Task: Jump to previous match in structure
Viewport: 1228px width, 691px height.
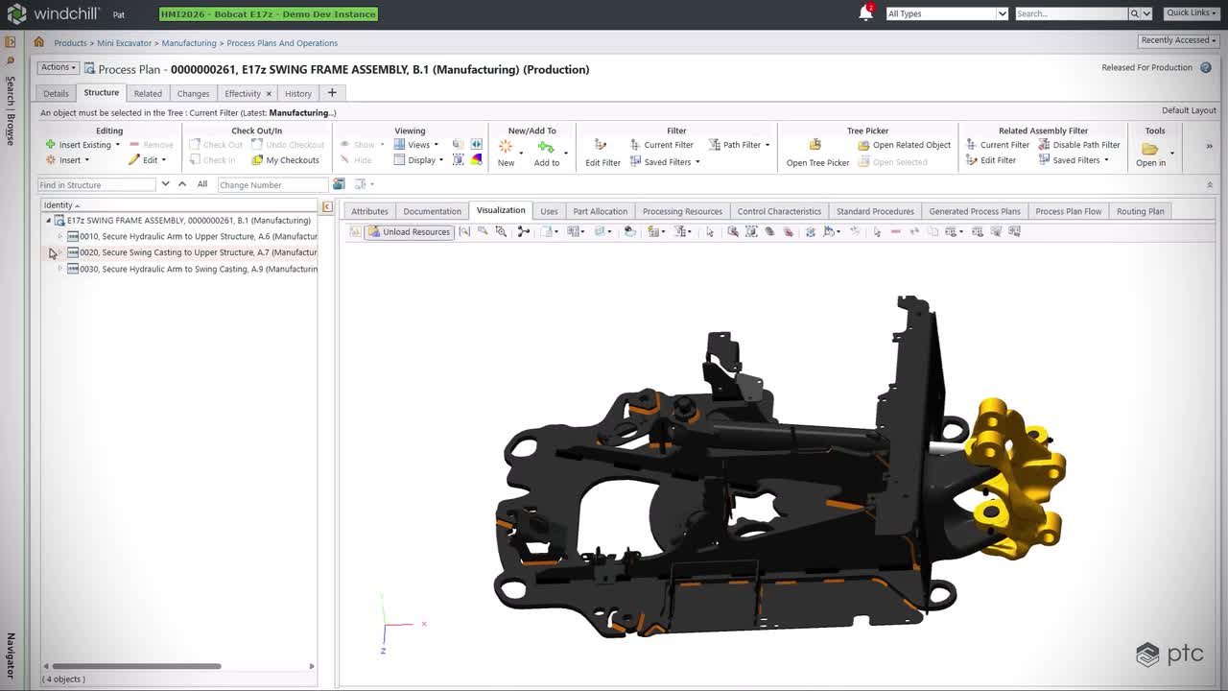Action: [182, 184]
